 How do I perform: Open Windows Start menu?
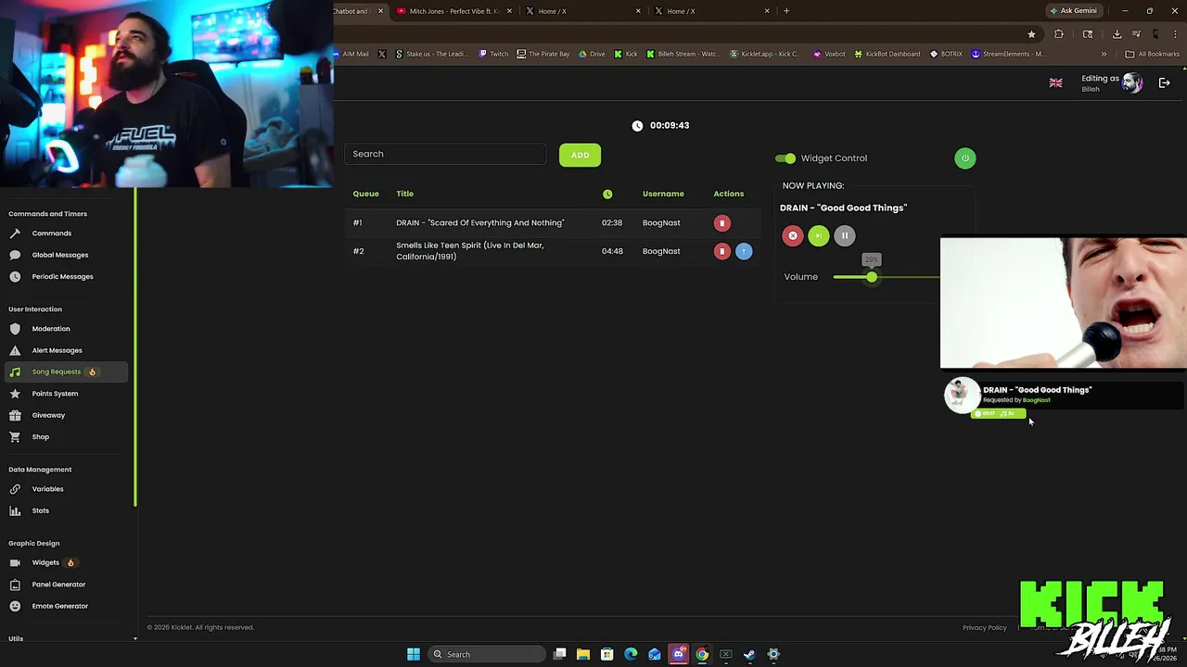pos(414,654)
